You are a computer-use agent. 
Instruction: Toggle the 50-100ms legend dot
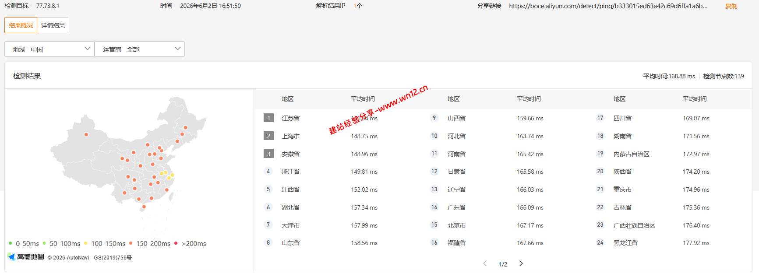44,243
